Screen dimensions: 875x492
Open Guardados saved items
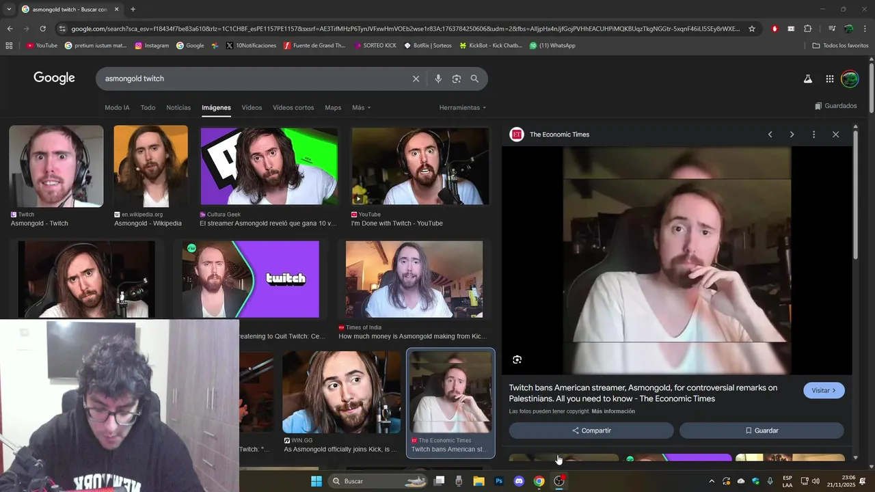coord(835,106)
